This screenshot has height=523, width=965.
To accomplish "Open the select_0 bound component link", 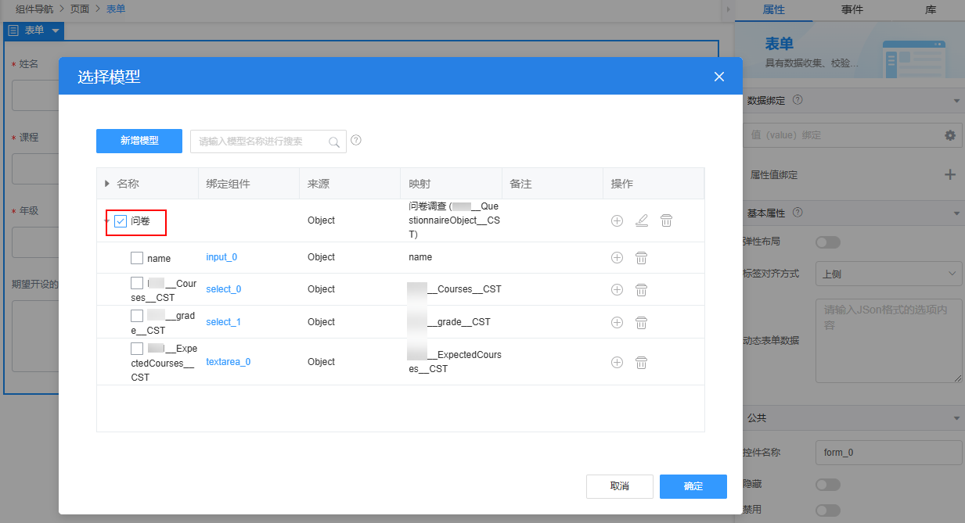I will click(x=224, y=289).
